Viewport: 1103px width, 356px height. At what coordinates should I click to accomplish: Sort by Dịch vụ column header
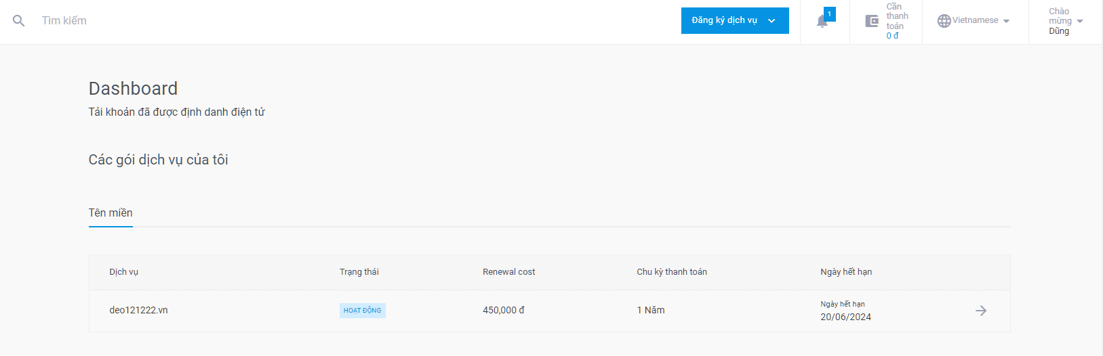pyautogui.click(x=123, y=272)
